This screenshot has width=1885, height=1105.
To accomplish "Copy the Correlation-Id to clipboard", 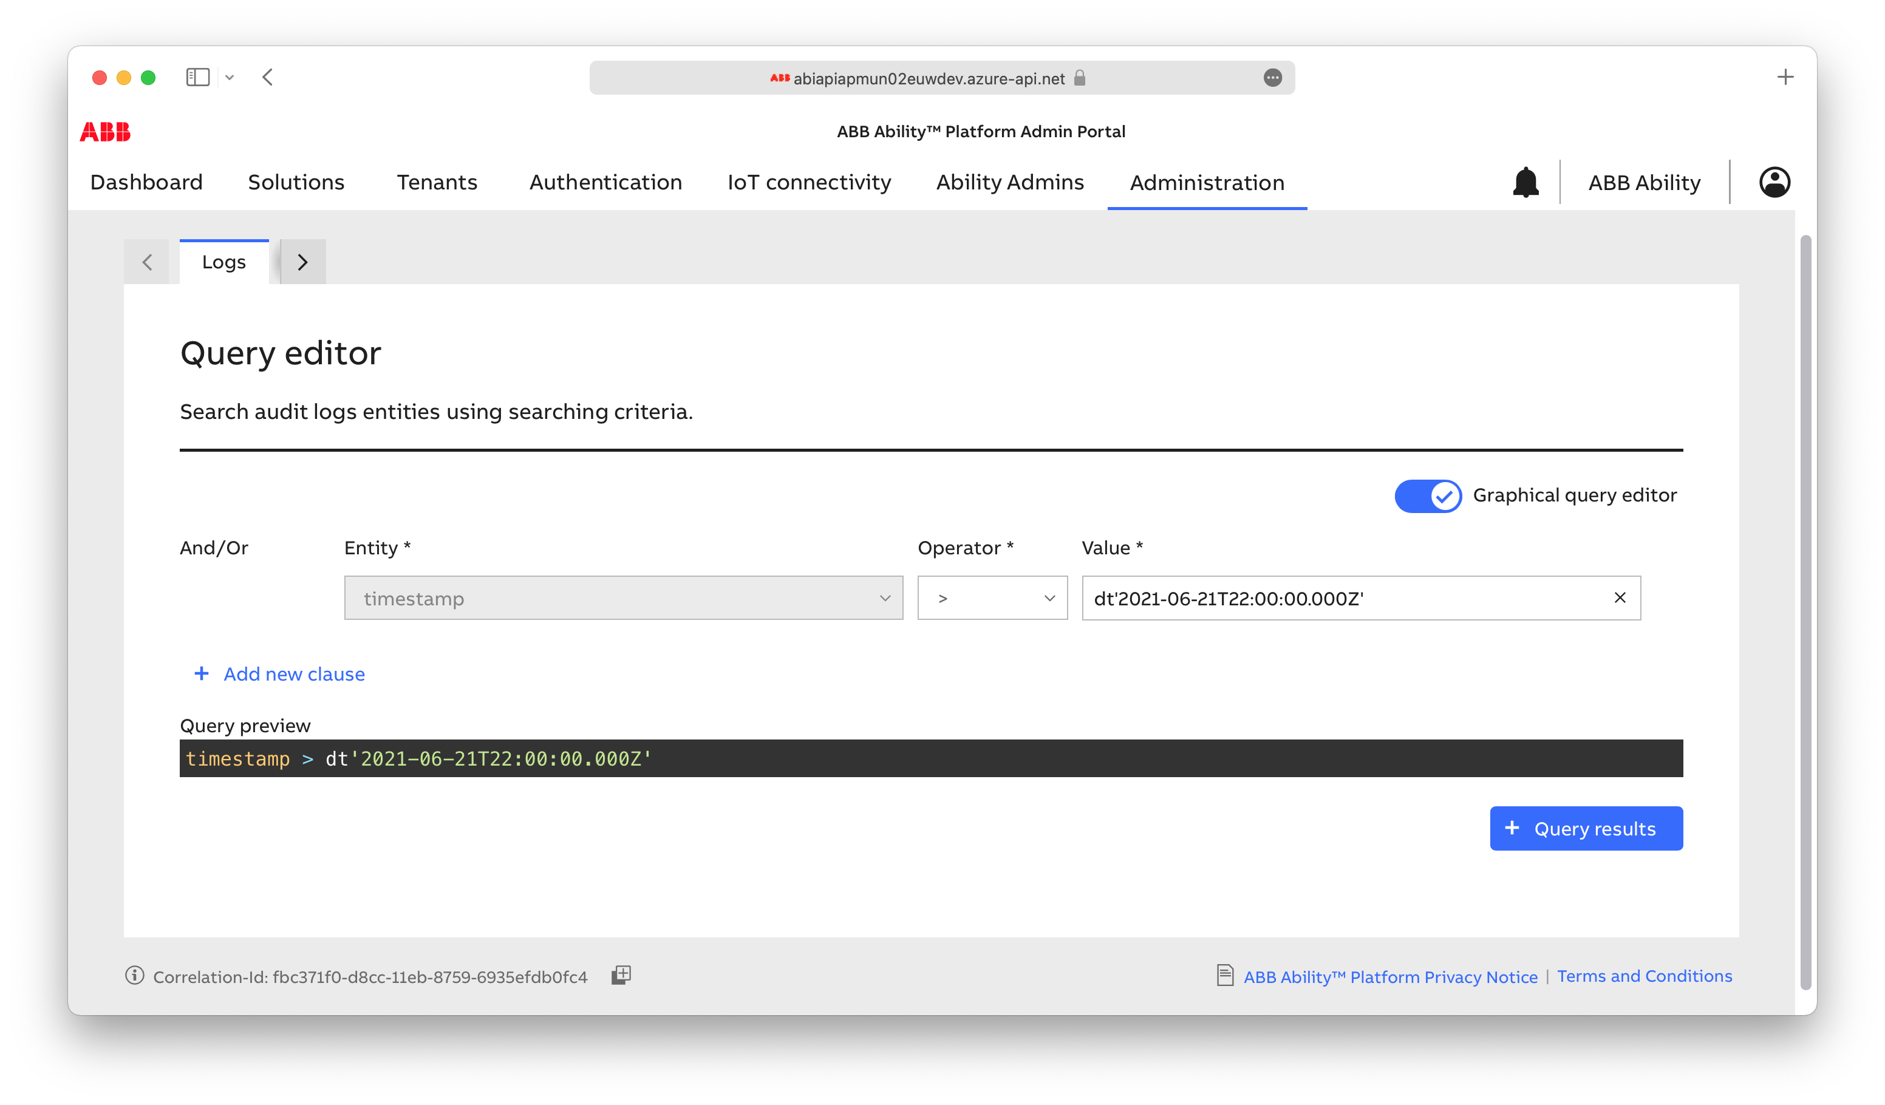I will point(621,975).
